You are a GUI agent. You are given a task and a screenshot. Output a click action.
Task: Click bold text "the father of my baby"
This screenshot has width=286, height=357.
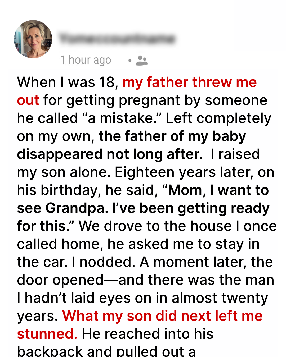[x=172, y=136]
